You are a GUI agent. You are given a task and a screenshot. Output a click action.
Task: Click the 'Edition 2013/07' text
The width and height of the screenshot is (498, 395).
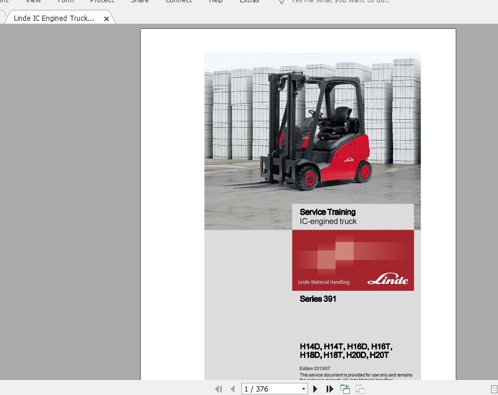[x=315, y=368]
